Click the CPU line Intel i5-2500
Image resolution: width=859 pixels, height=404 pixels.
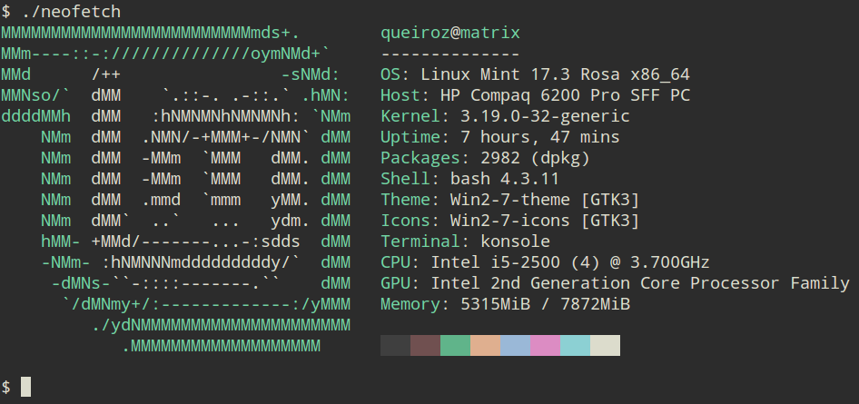point(545,262)
